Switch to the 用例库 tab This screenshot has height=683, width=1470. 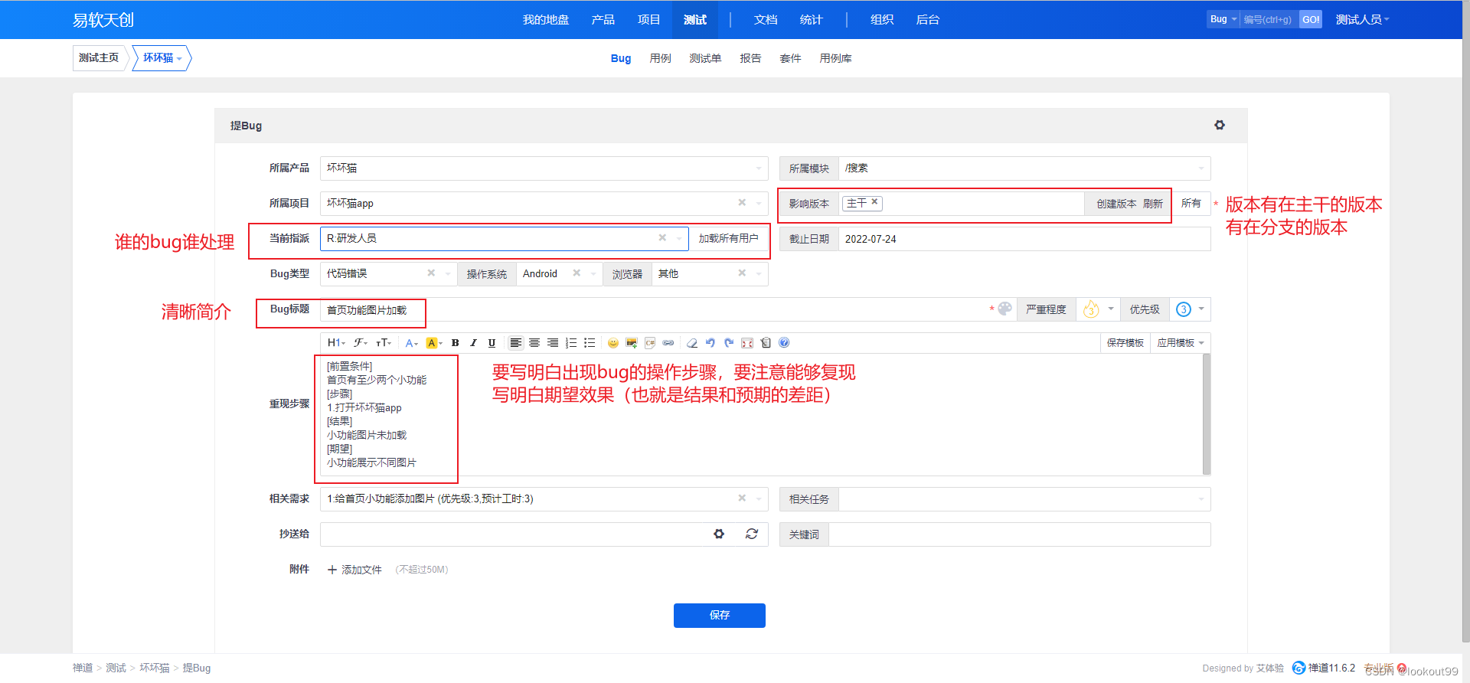[835, 58]
